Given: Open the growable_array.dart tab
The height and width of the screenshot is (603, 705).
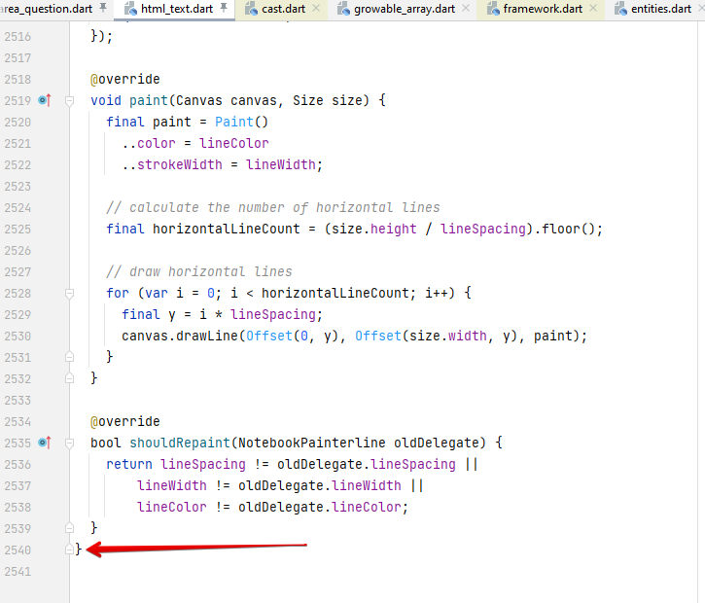Looking at the screenshot, I should (405, 9).
